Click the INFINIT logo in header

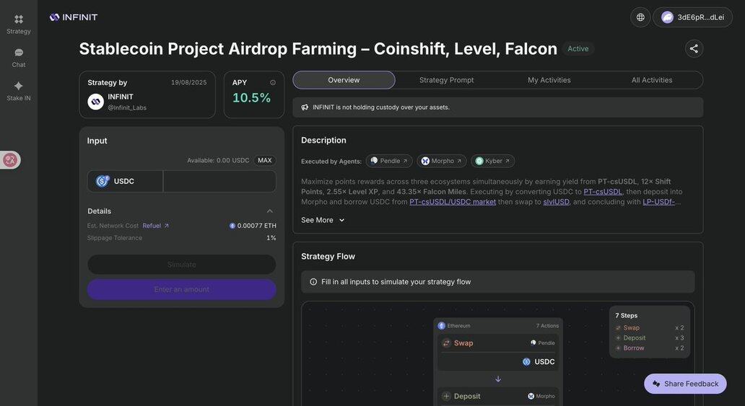tap(74, 17)
